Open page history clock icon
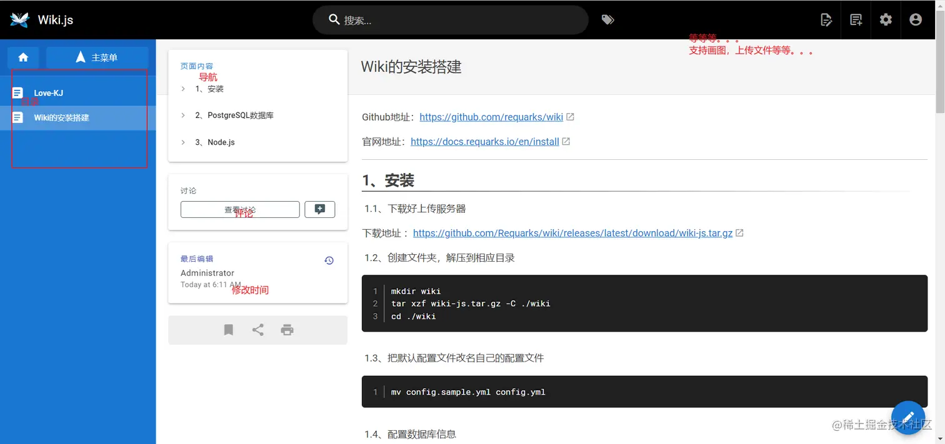Viewport: 945px width, 444px height. pos(329,260)
